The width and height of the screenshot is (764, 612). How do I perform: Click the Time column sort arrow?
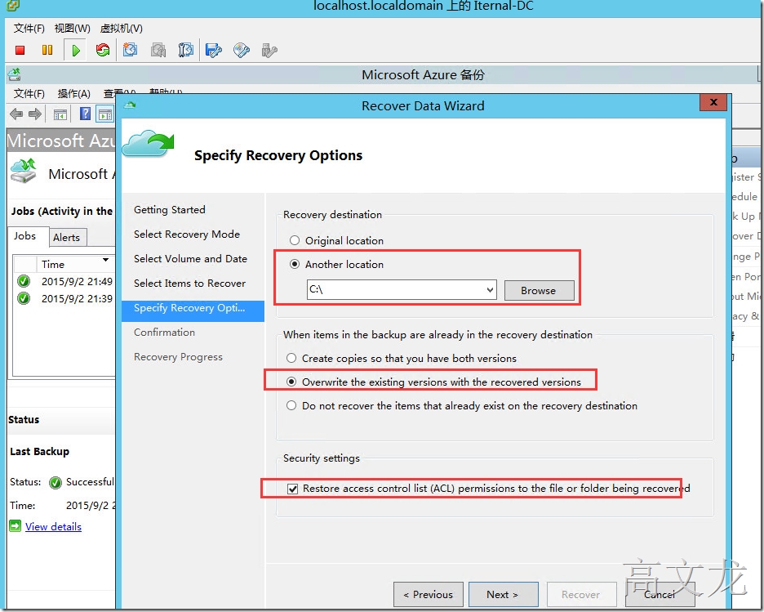[x=105, y=260]
